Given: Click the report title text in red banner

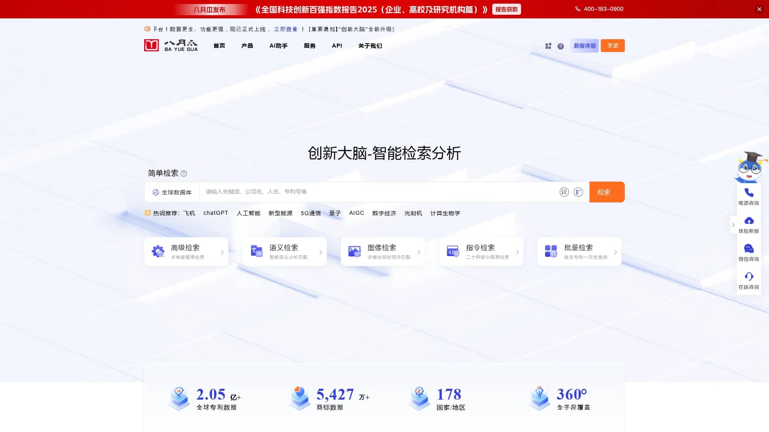Looking at the screenshot, I should point(371,10).
